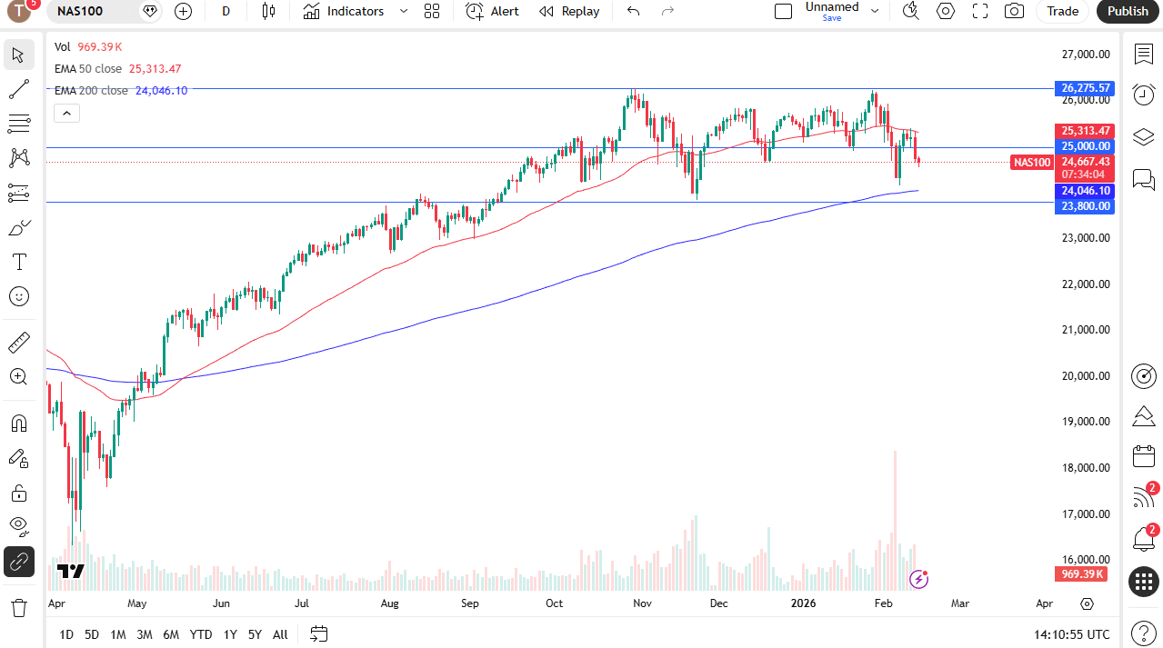Switch to 1D date range
This screenshot has height=648, width=1163.
66,634
